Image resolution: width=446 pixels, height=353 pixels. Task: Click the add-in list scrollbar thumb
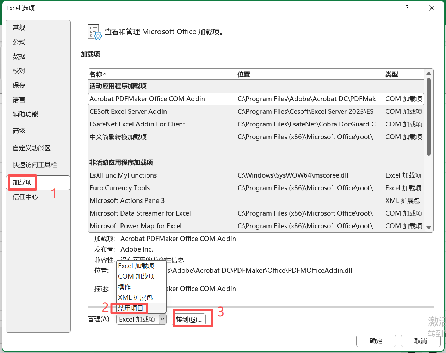tap(429, 117)
